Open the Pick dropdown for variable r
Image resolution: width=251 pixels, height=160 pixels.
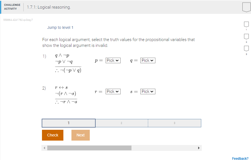coord(113,91)
